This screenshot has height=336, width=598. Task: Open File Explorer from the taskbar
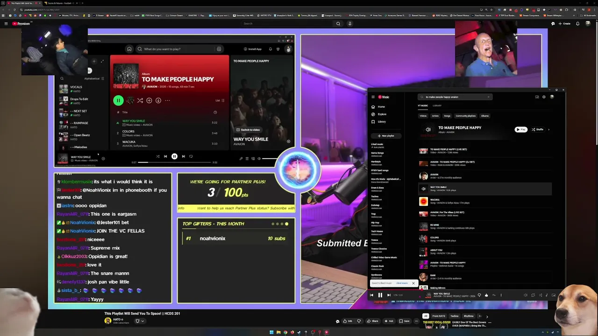point(278,332)
